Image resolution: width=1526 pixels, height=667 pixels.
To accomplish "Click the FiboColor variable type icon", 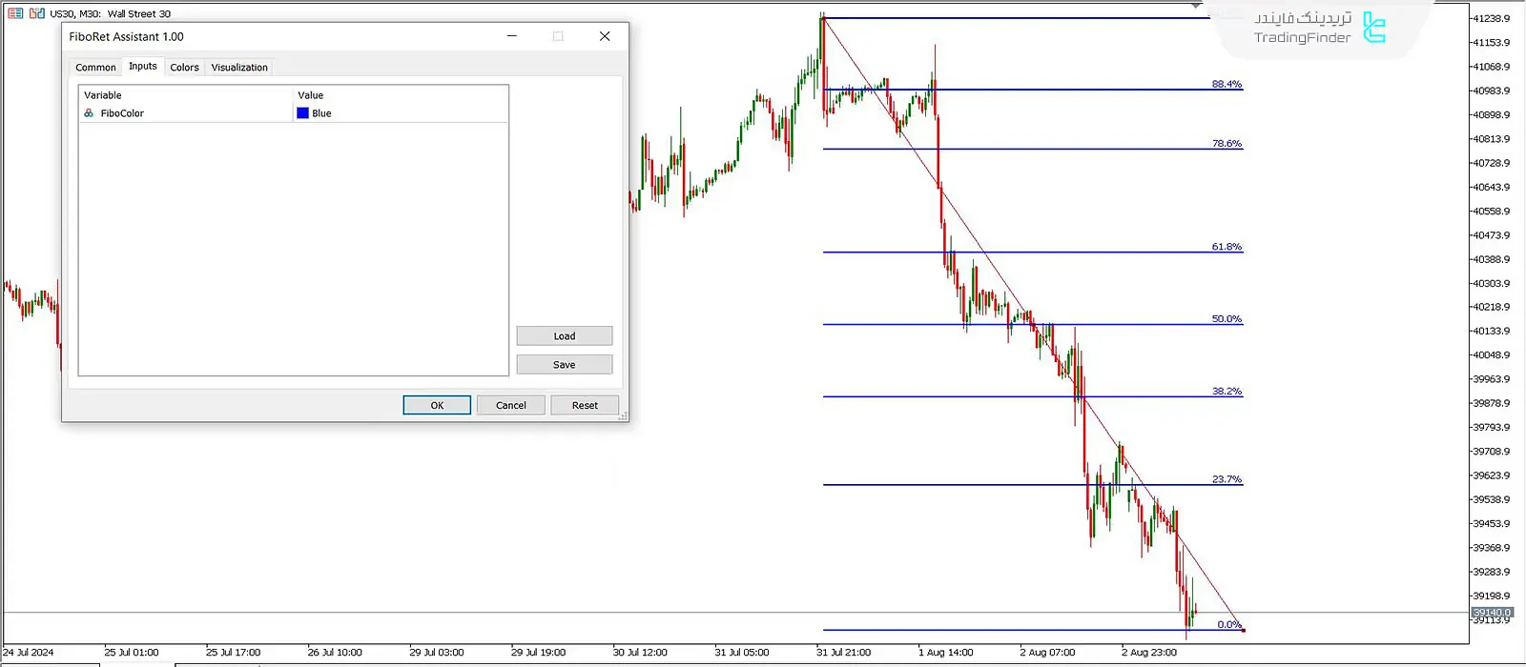I will [x=89, y=113].
